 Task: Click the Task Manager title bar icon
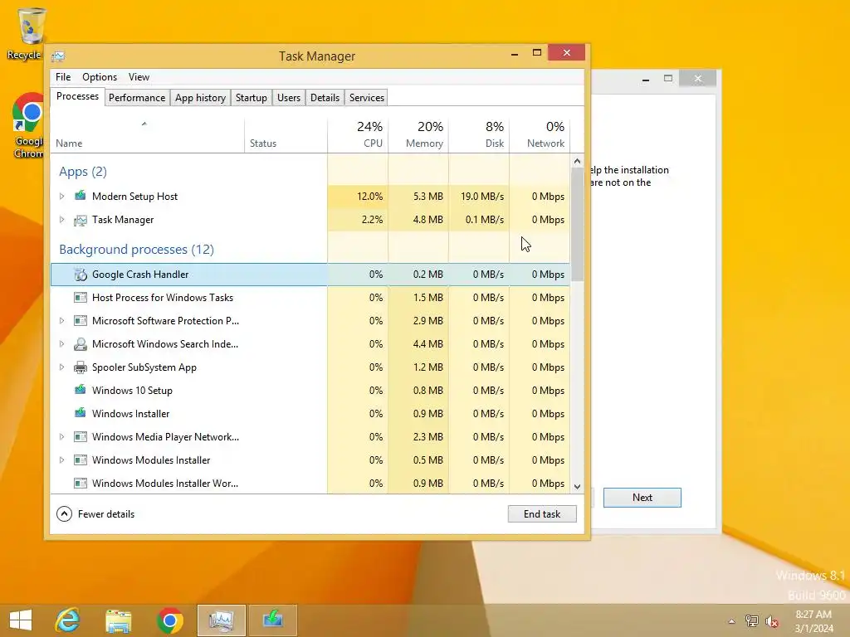pos(58,56)
